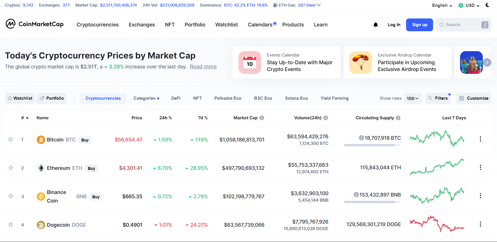The image size is (497, 242).
Task: Open Dogecoin row three-dot menu
Action: click(481, 224)
